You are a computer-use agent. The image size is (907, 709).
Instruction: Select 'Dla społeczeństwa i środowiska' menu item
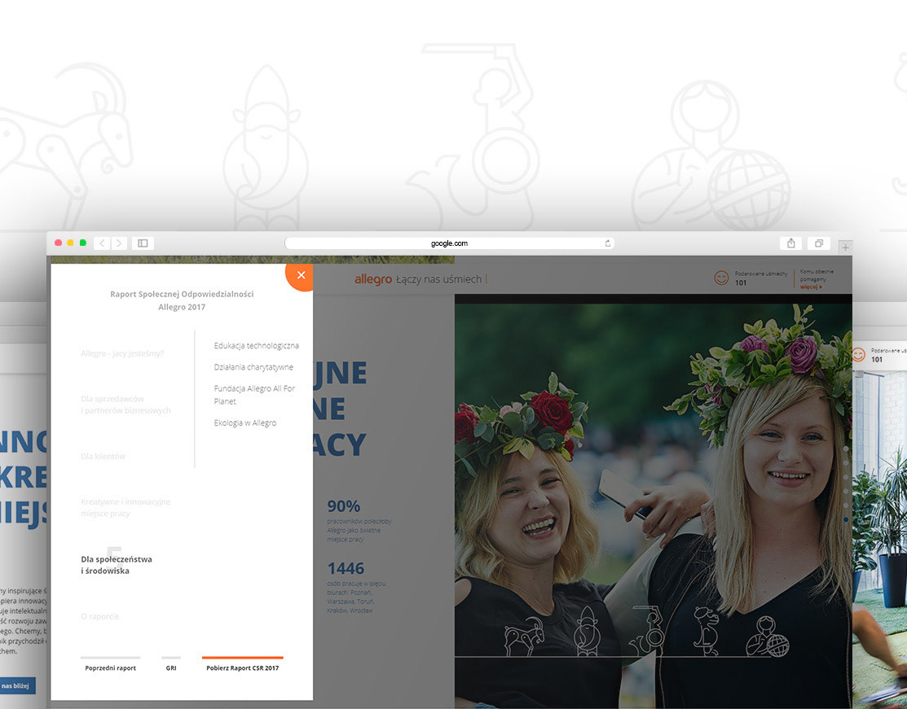(x=117, y=565)
